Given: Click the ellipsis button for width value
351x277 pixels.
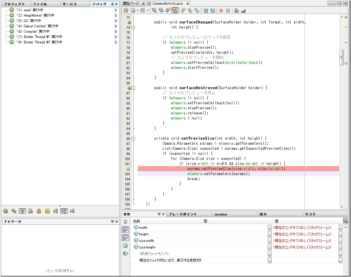Looking at the screenshot, I should tap(340, 228).
